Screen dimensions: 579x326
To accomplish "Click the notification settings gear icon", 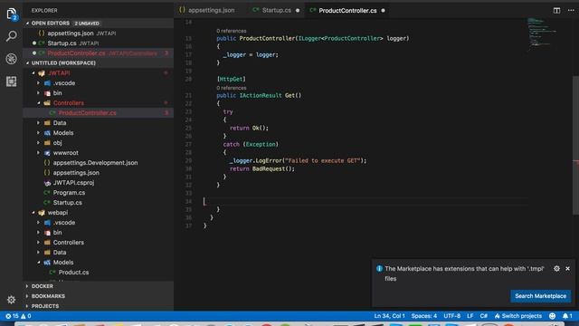I will pos(556,269).
